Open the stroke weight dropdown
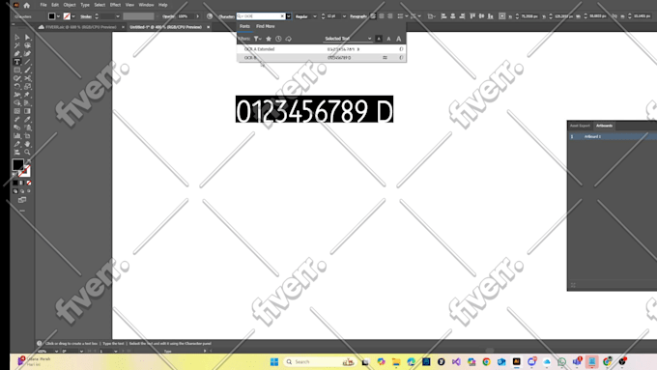This screenshot has width=657, height=370. (117, 16)
